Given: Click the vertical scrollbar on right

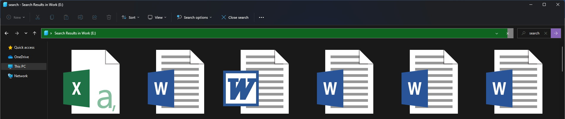Looking at the screenshot, I should 562,59.
